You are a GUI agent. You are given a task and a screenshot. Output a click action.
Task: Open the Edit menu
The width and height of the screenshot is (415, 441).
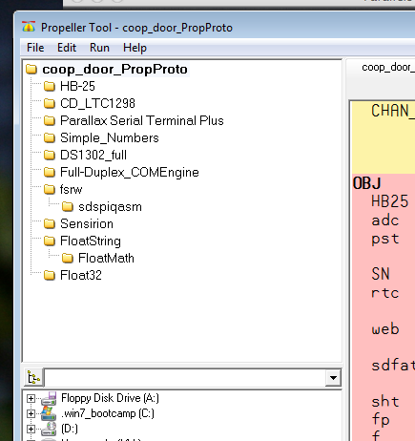click(67, 48)
